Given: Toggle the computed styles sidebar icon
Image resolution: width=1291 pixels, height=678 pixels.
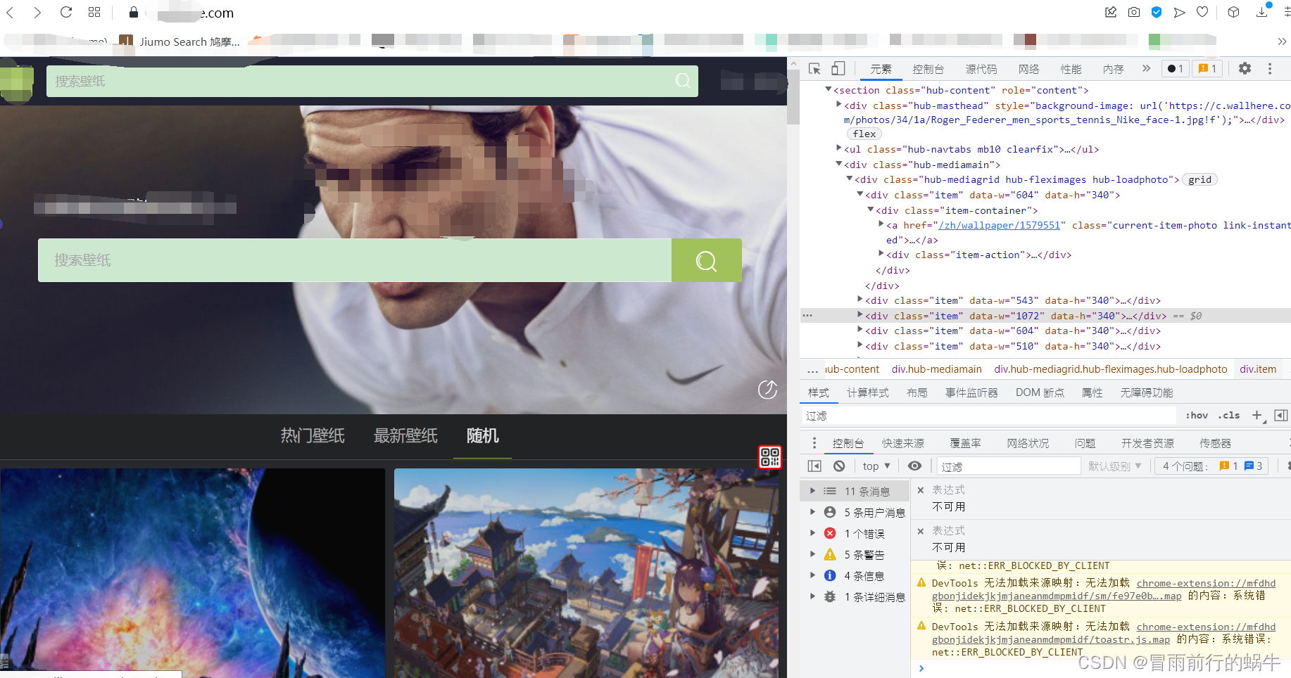Looking at the screenshot, I should pos(1281,415).
